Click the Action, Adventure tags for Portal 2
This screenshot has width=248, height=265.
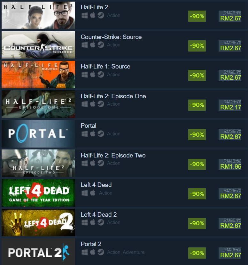point(126,252)
